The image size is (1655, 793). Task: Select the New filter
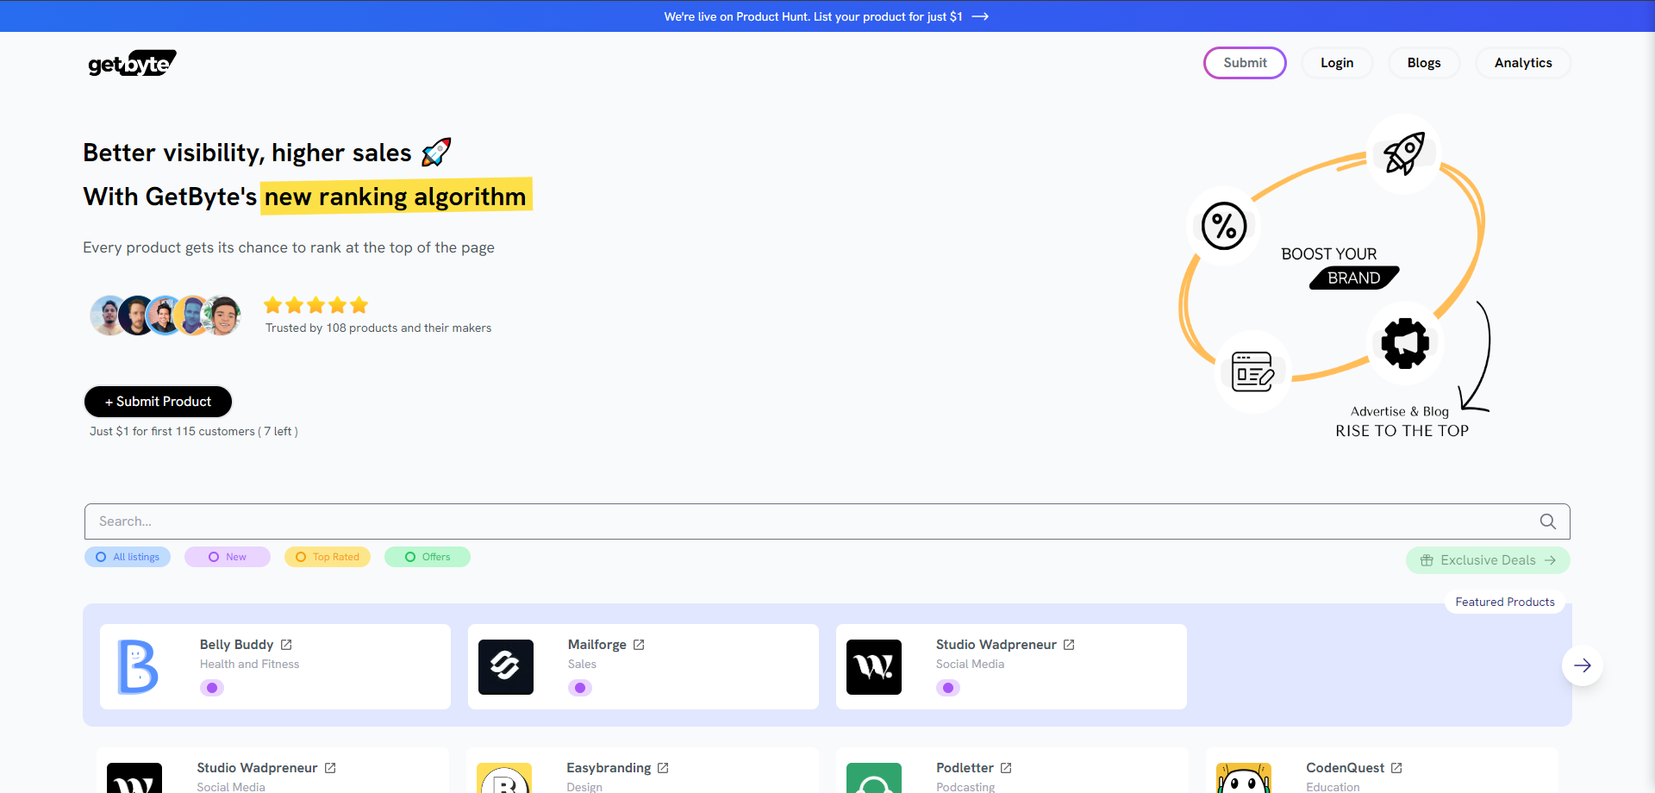coord(228,557)
